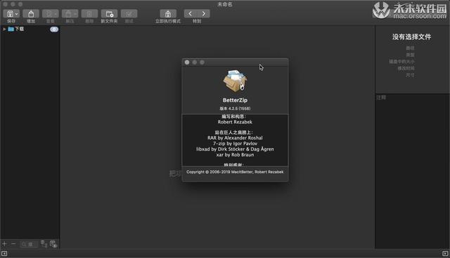450x258 pixels.
Task: Click the Robert Rezabek credit line
Action: (235, 122)
